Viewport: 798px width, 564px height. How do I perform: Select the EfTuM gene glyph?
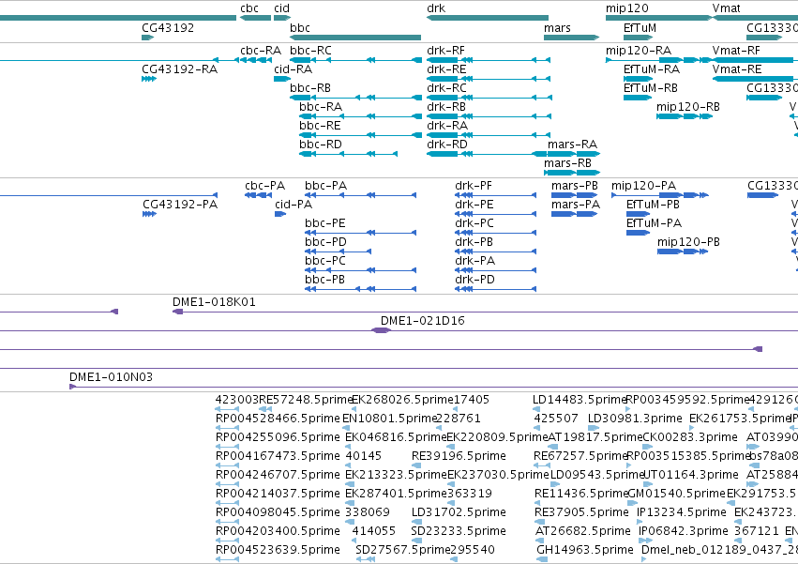[x=639, y=38]
